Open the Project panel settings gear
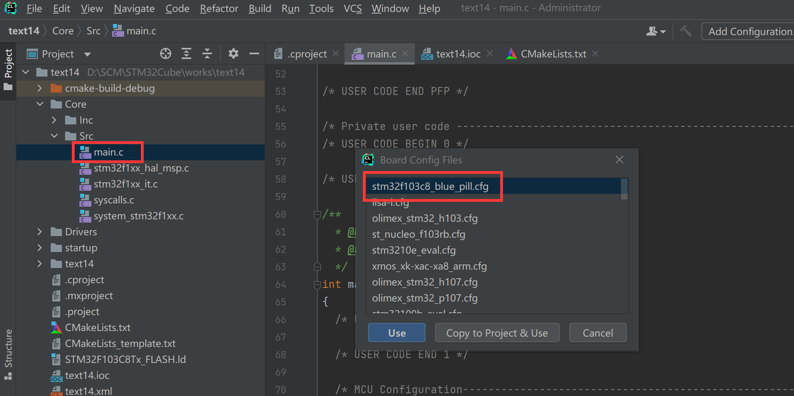794x396 pixels. [x=233, y=53]
